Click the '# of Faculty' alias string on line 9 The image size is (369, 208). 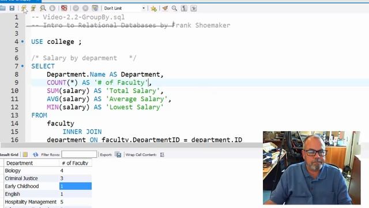click(x=121, y=83)
